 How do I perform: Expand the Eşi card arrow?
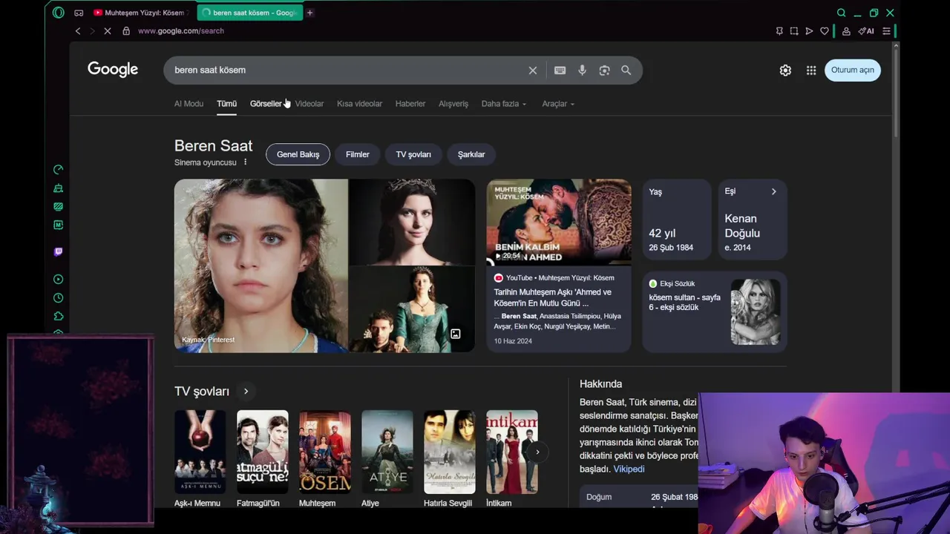click(x=773, y=191)
